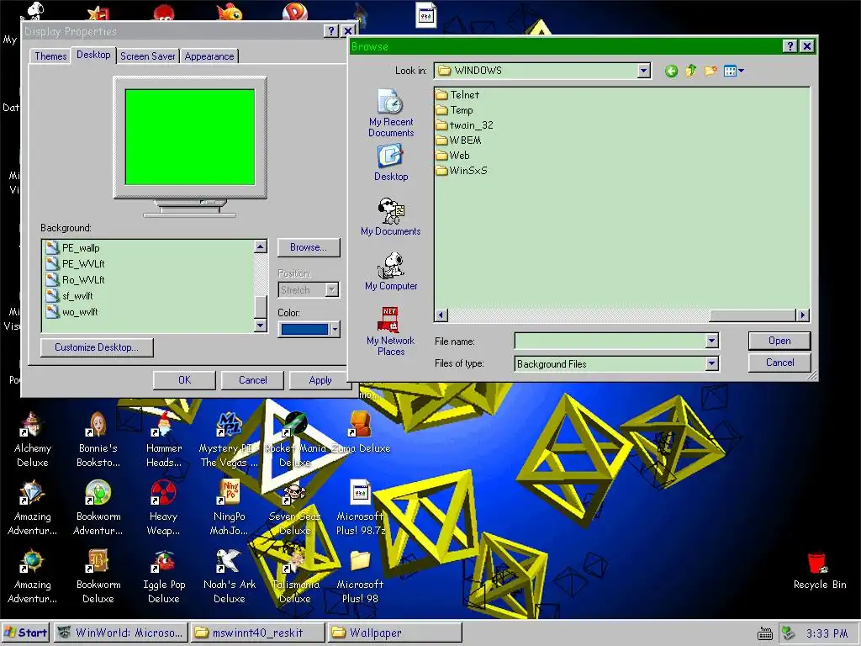Click background list scroll down arrow

coord(261,326)
